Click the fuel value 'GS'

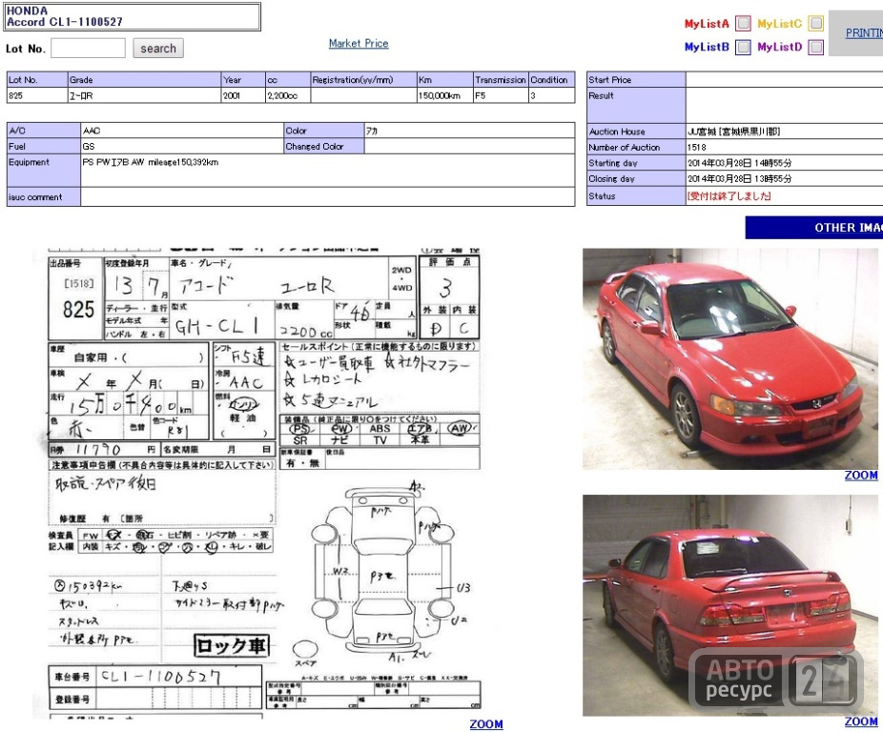click(89, 147)
